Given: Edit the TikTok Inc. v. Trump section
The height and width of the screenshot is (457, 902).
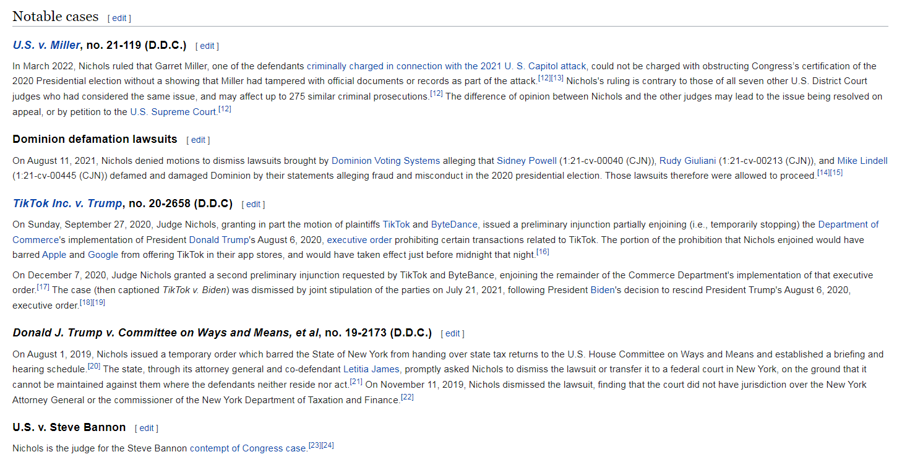Looking at the screenshot, I should click(253, 205).
